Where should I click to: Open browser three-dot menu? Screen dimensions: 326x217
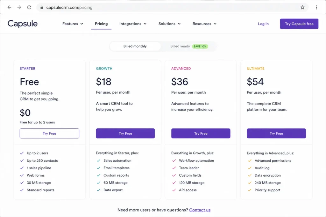[316, 8]
